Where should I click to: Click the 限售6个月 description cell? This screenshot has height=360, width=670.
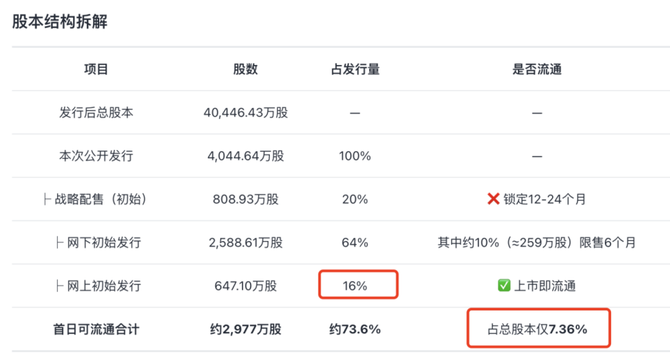[537, 242]
